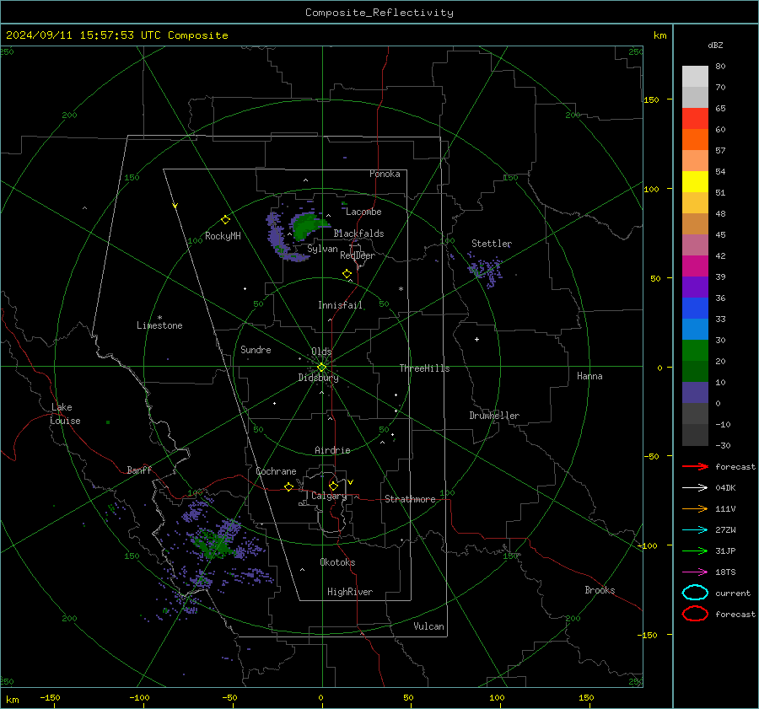Select the Cochrane city label
The image size is (759, 709).
[x=276, y=471]
